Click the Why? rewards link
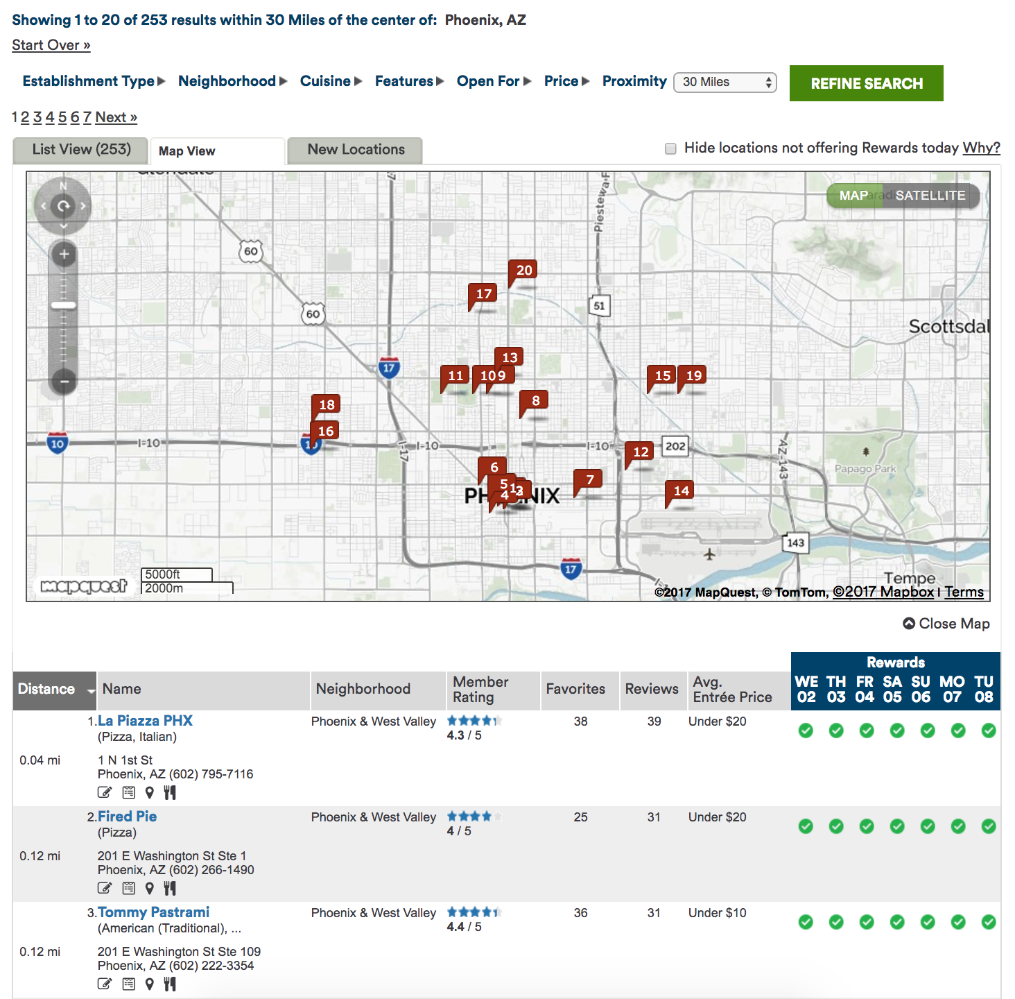This screenshot has height=999, width=1015. 981,148
